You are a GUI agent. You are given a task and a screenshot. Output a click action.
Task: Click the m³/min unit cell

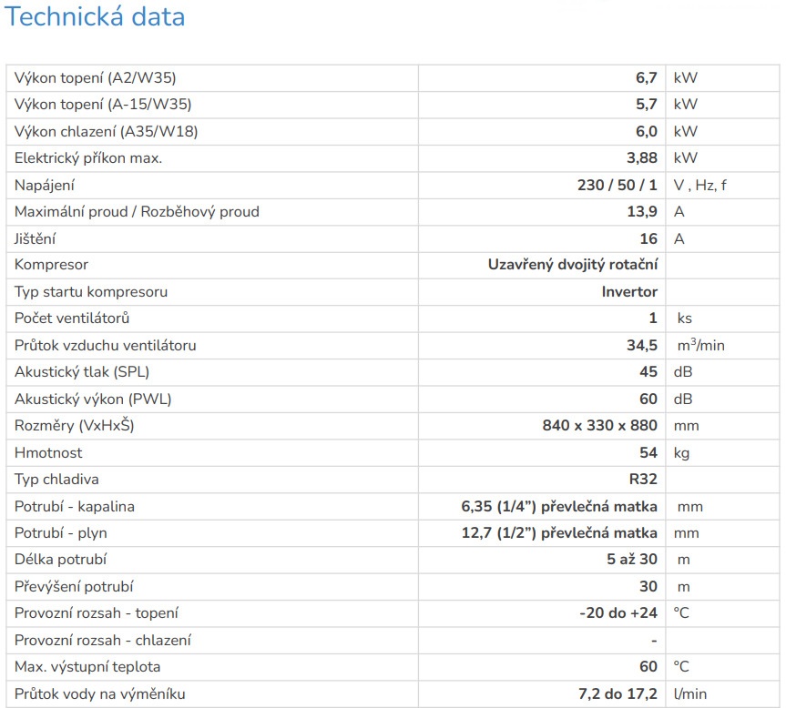[x=700, y=345]
